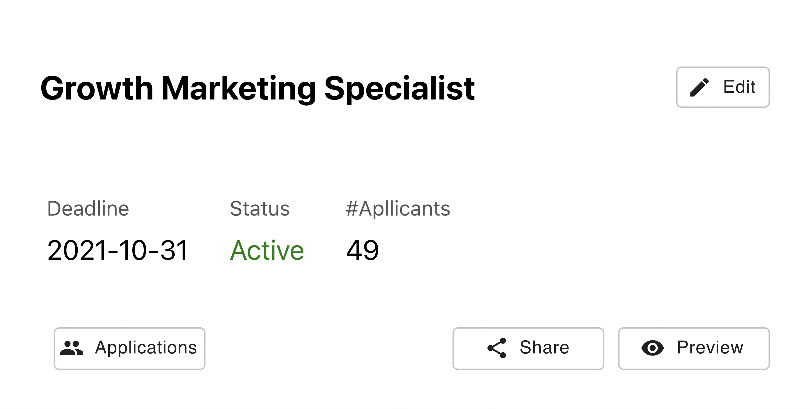Click the applicant count 49
This screenshot has width=810, height=409.
[x=363, y=250]
